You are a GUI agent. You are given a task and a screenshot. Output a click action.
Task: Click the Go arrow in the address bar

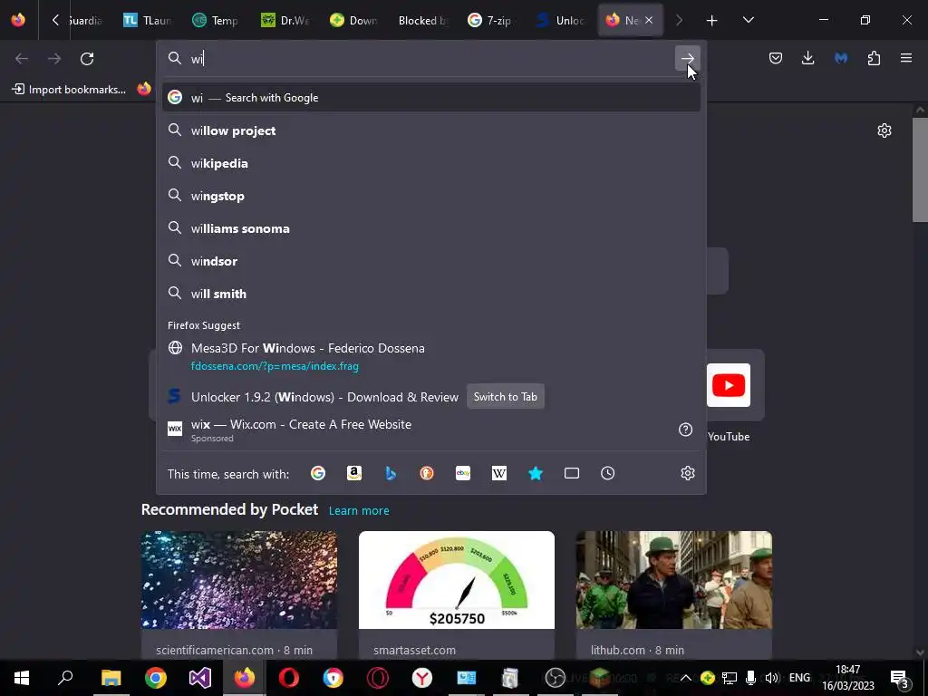tap(687, 58)
